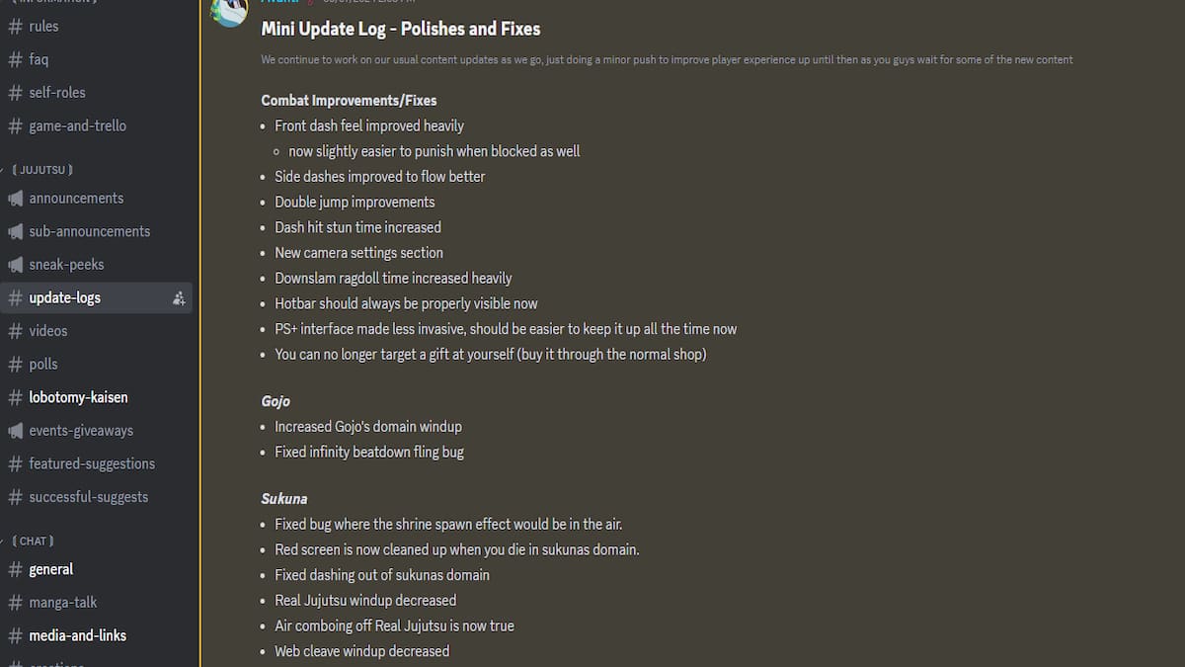This screenshot has width=1185, height=667.
Task: Select the manga-talk channel
Action: click(x=62, y=602)
